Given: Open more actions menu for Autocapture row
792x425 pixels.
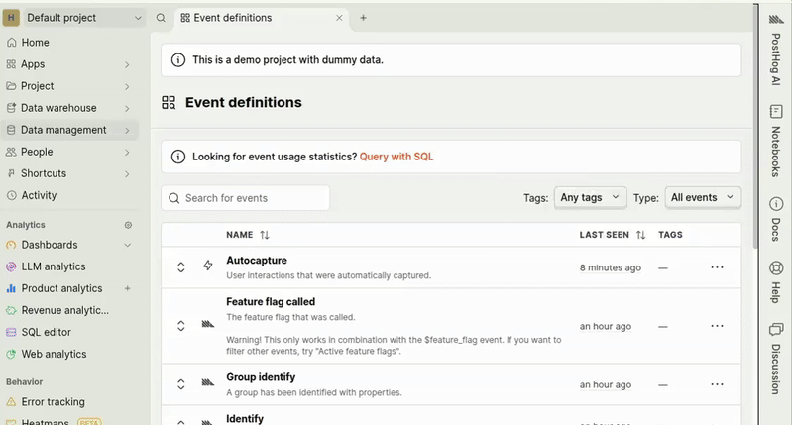Looking at the screenshot, I should click(717, 267).
